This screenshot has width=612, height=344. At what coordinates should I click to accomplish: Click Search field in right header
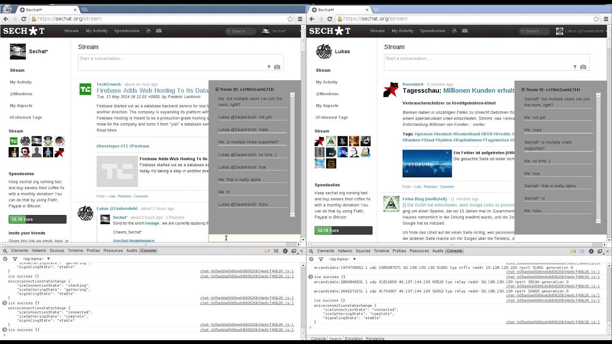535,31
